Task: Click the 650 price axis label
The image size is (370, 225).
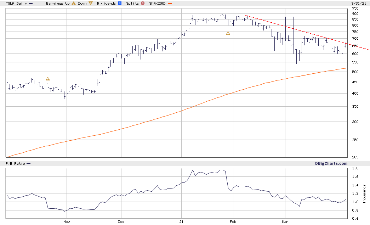Action: [x=355, y=46]
